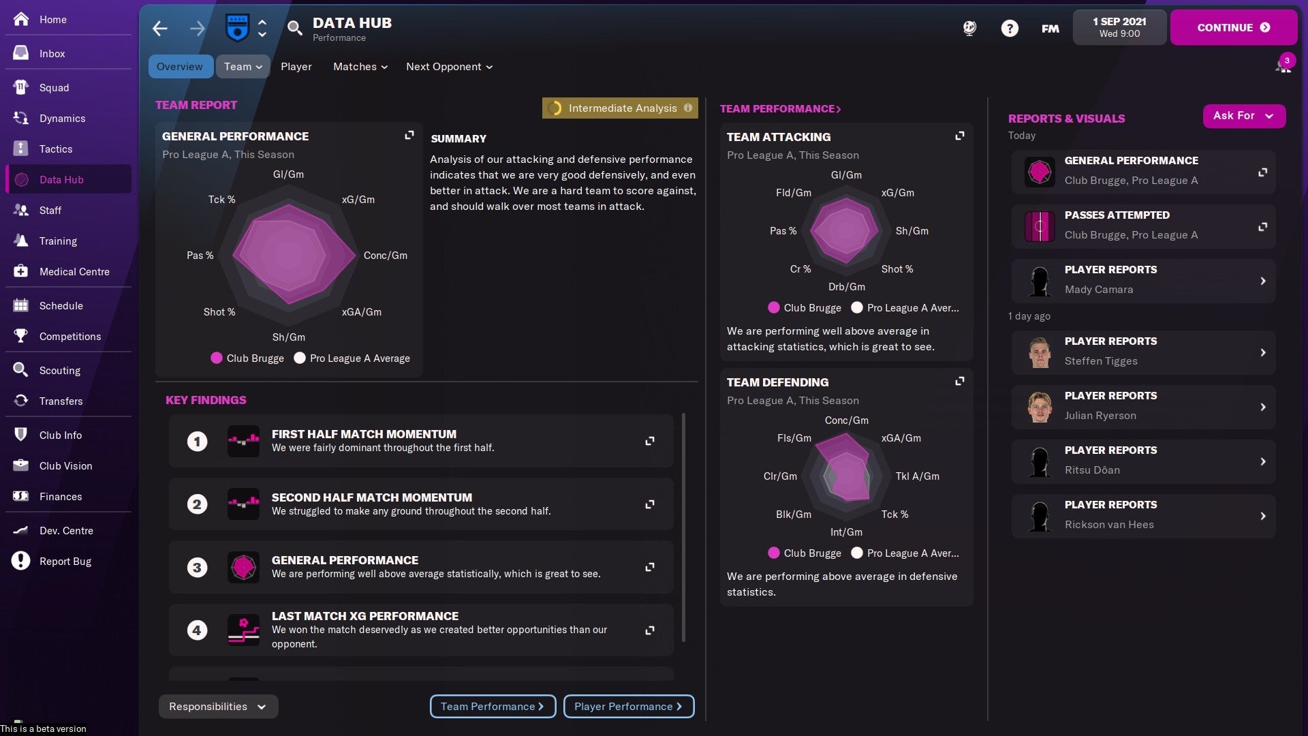The image size is (1308, 736).
Task: Click the back navigation arrow
Action: click(159, 28)
